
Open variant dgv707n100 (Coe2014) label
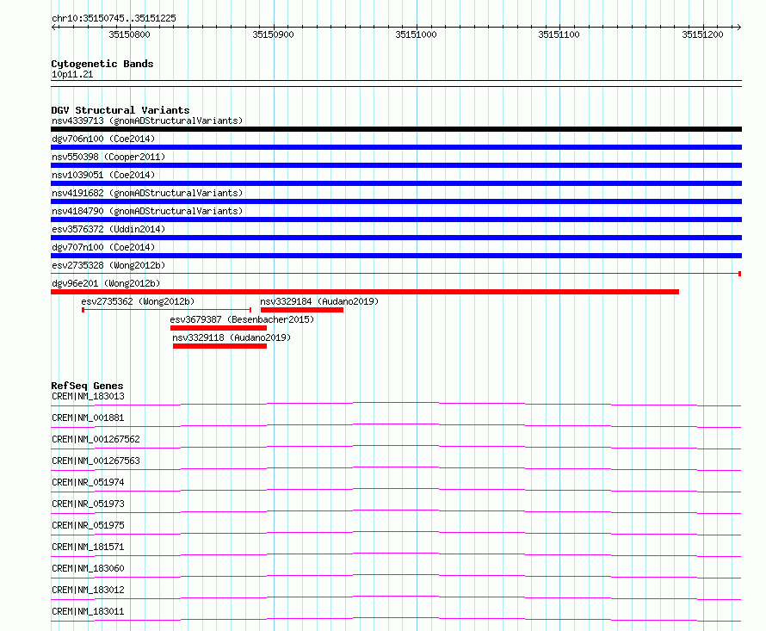coord(103,247)
